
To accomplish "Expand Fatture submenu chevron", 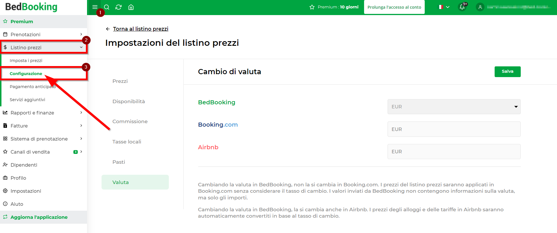I will [x=81, y=125].
